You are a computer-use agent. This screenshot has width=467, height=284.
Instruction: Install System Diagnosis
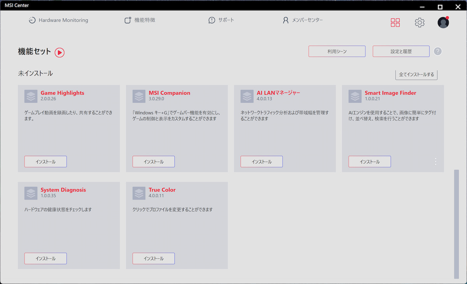tap(46, 258)
